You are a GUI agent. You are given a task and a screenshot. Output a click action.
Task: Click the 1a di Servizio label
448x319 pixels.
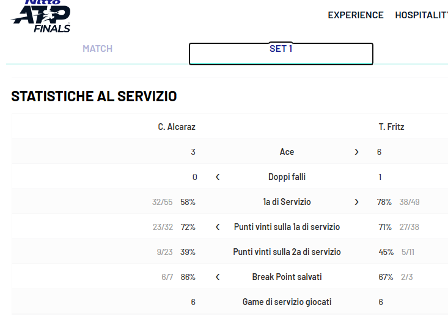(x=287, y=202)
